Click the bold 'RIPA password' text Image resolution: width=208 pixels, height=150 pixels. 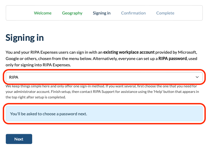[173, 58]
